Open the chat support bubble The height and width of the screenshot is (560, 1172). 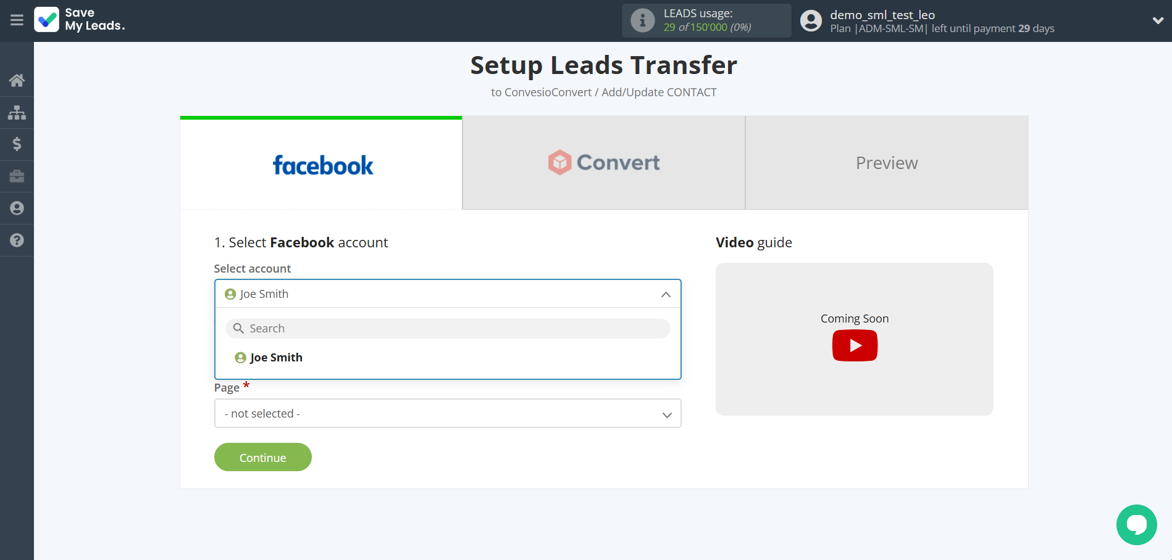pos(1136,525)
